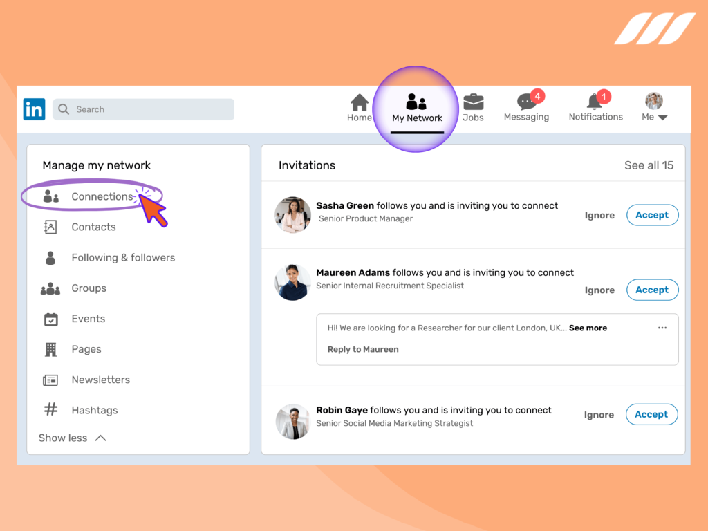Select the Groups icon in sidebar
This screenshot has width=708, height=531.
tap(50, 288)
